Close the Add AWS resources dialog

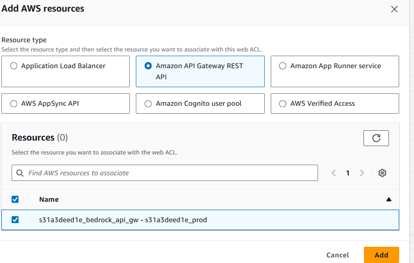(395, 9)
